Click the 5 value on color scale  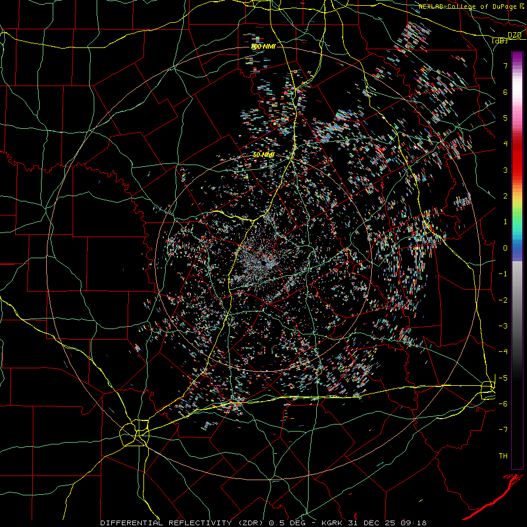click(x=505, y=118)
